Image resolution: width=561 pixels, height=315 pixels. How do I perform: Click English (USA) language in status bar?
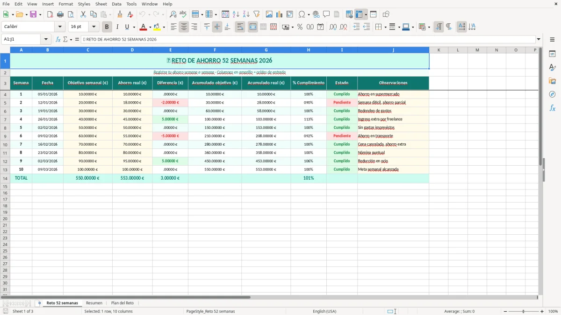coord(324,311)
